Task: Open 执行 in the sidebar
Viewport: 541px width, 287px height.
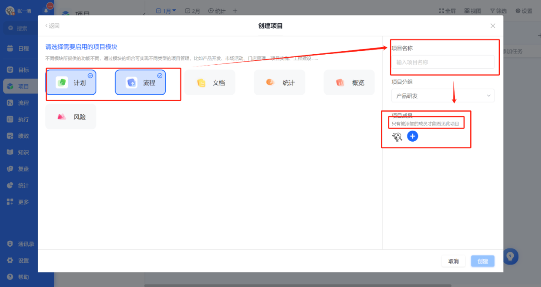Action: point(20,119)
